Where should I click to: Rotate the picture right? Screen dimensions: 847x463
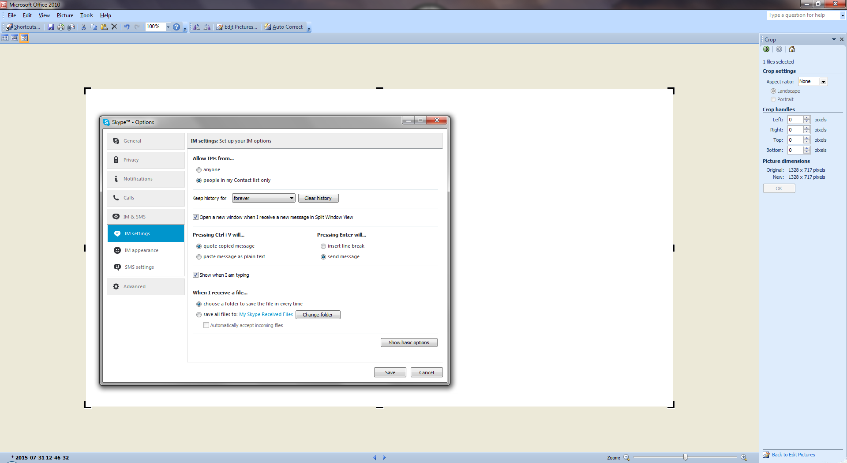coord(207,27)
